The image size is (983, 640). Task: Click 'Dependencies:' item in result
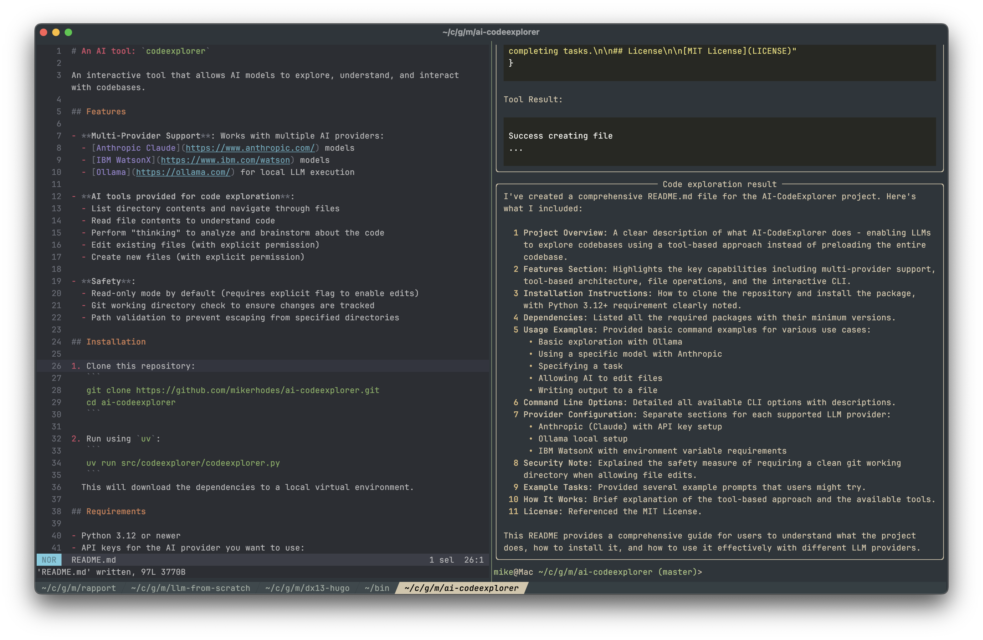pyautogui.click(x=556, y=318)
